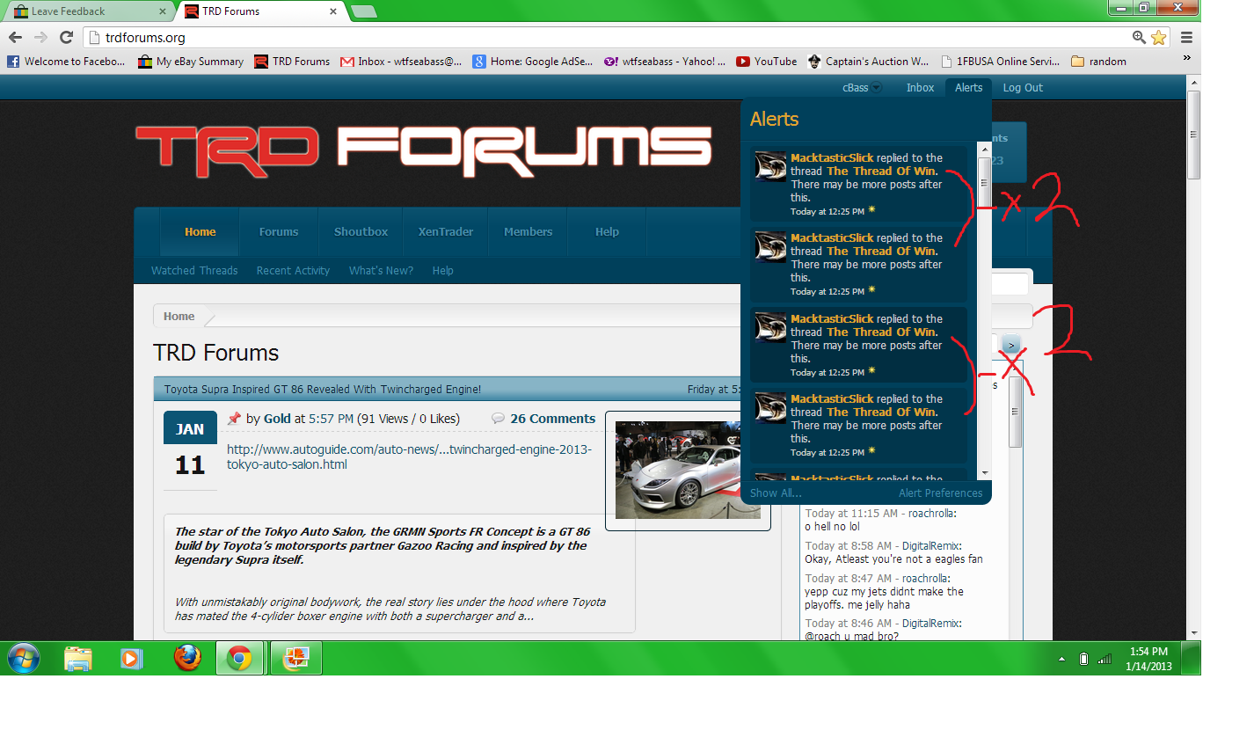Viewport: 1254px width, 730px height.
Task: Open the random bookmarks folder
Action: coord(1098,62)
